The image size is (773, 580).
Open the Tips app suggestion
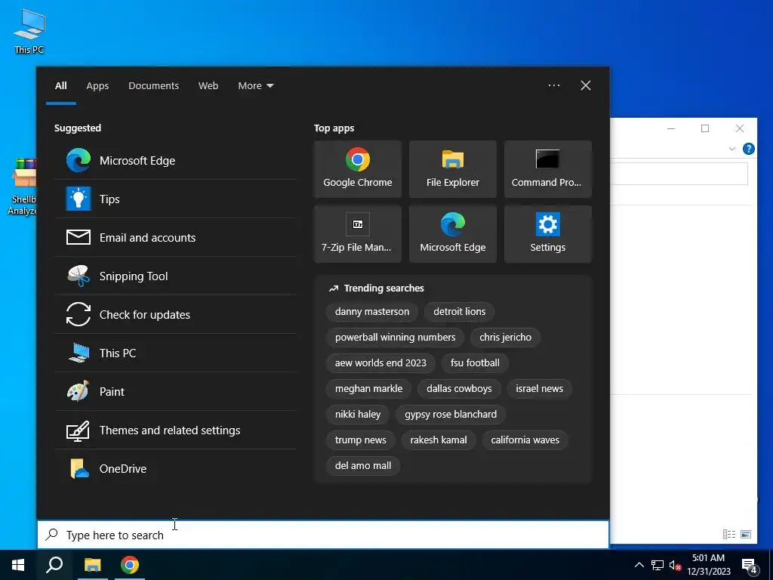click(175, 199)
